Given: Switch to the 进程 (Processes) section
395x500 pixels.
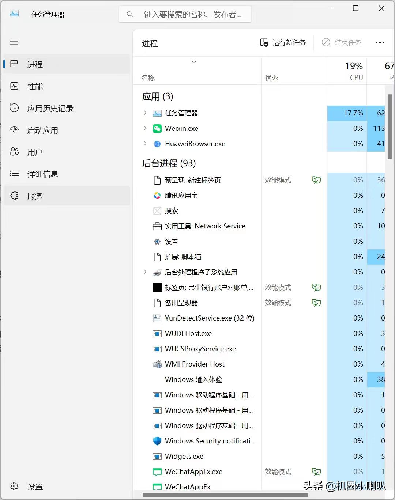Looking at the screenshot, I should coord(35,64).
